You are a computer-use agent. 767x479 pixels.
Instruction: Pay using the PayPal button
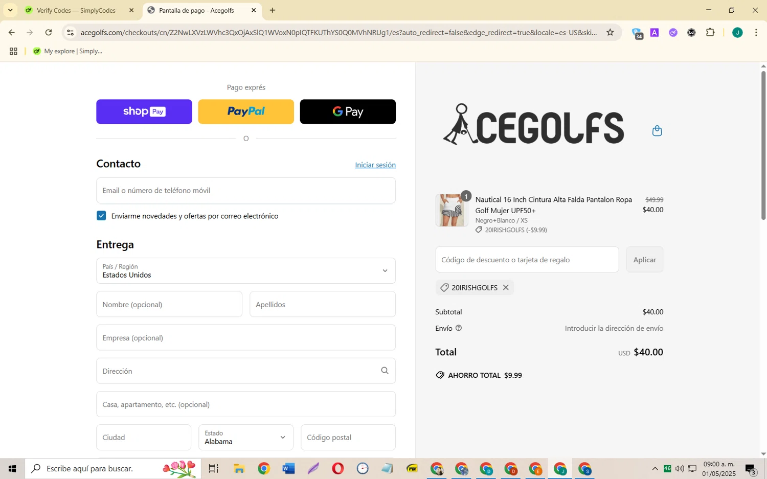(246, 111)
